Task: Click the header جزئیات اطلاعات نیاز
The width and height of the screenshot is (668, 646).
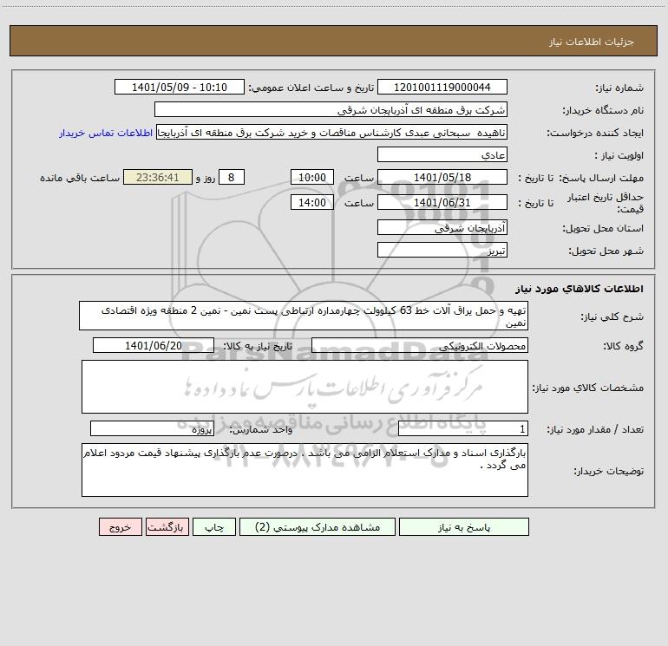Action: click(x=592, y=42)
